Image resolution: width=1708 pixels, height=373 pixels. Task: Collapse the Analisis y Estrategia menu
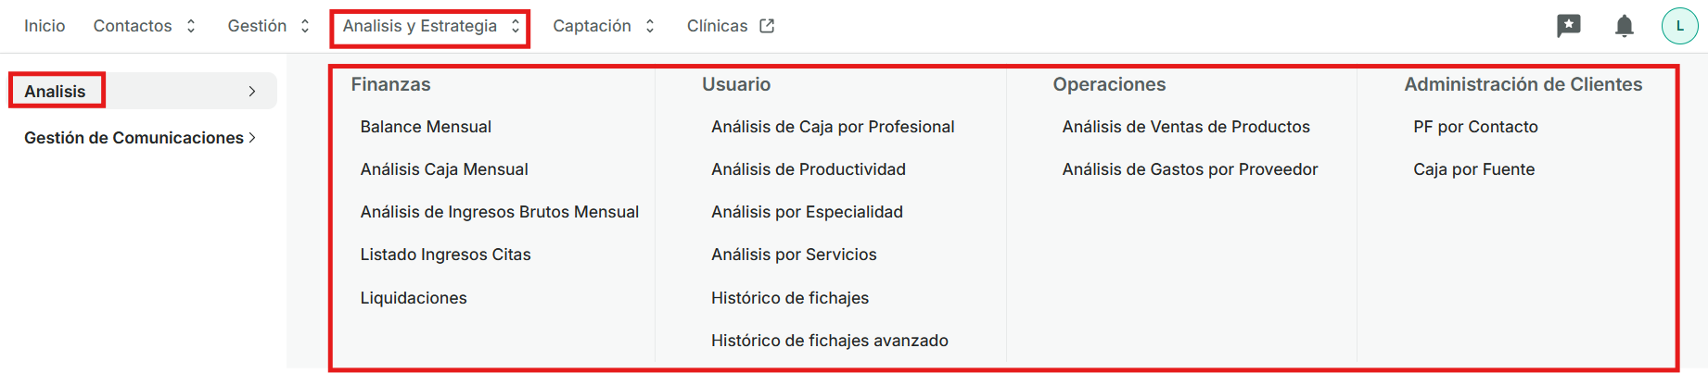pos(430,26)
